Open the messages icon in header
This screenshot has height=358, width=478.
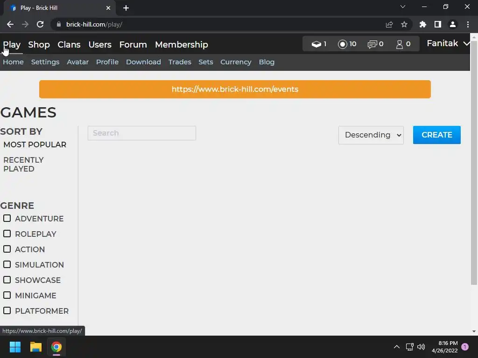click(x=372, y=44)
